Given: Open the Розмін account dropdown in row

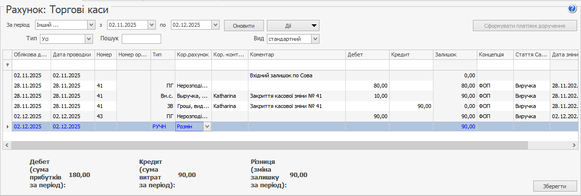Looking at the screenshot, I should tap(207, 126).
